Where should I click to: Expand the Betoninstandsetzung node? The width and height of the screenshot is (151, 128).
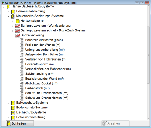(8, 118)
